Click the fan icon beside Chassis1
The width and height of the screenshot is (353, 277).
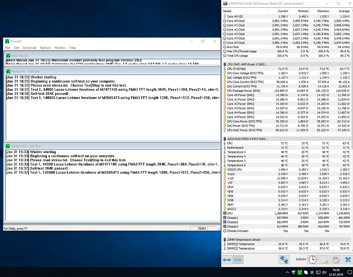225,218
